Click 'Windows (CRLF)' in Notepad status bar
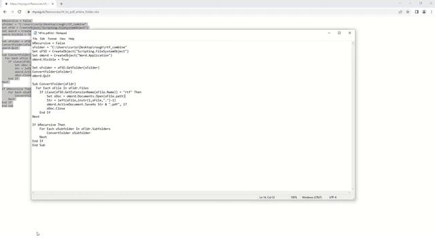The height and width of the screenshot is (244, 435). point(312,197)
